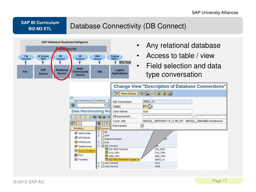Screen dimensions: 256x192
Task: Click the technical name ZMSS_XX in the tree
Action: pyautogui.click(x=160, y=159)
